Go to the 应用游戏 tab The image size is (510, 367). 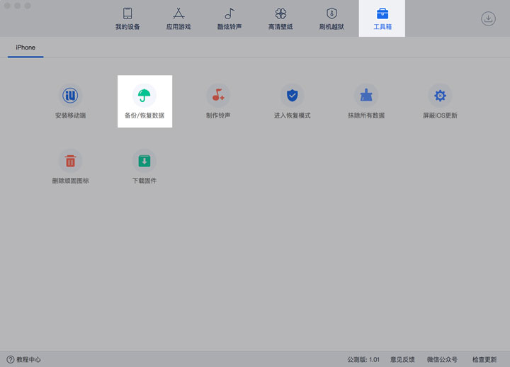coord(178,19)
